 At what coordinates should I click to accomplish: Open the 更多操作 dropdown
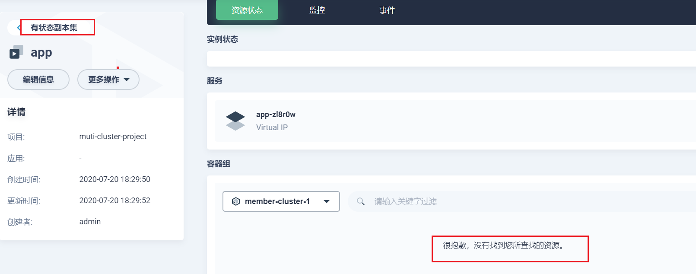(108, 80)
